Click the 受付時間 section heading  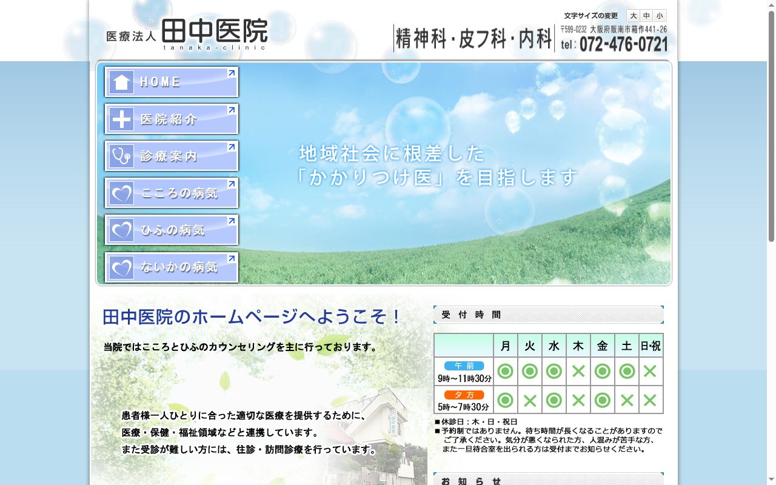tap(549, 315)
